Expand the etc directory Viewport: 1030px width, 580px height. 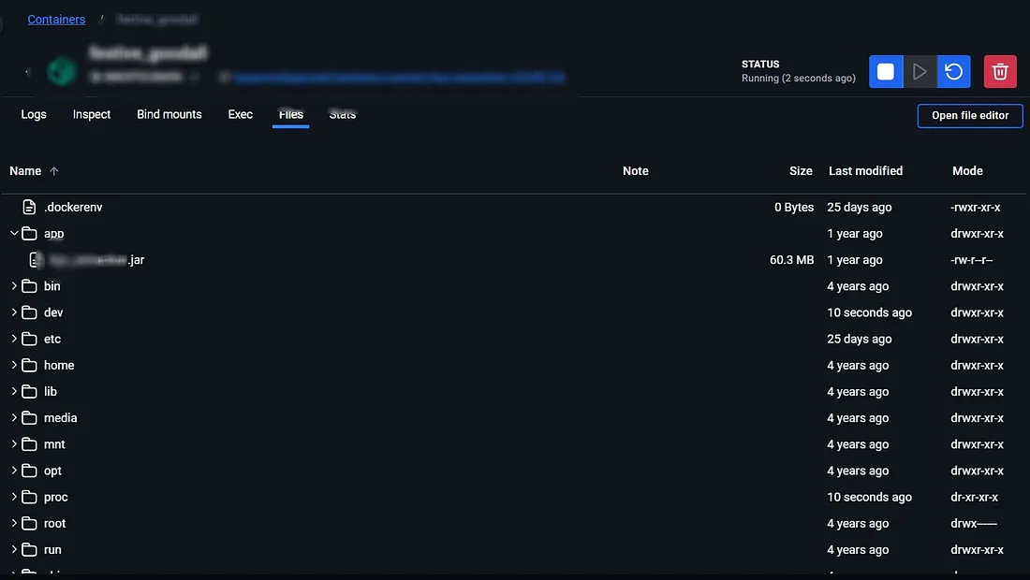pyautogui.click(x=14, y=339)
